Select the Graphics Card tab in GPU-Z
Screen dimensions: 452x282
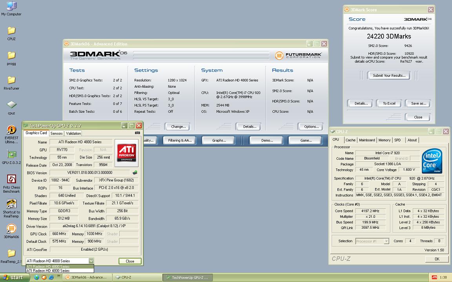click(36, 133)
